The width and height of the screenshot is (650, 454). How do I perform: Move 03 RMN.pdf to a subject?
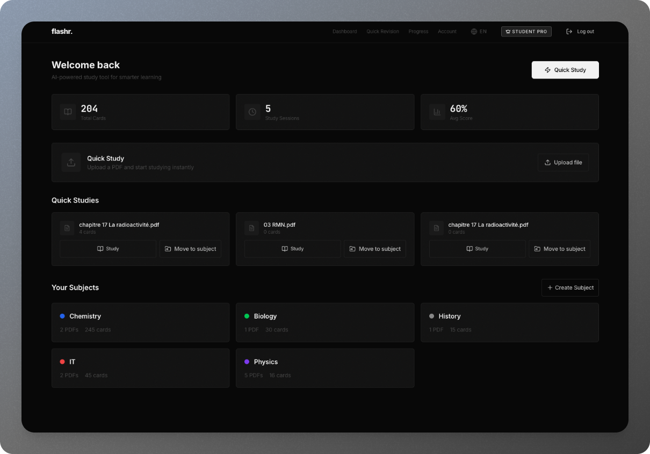375,248
